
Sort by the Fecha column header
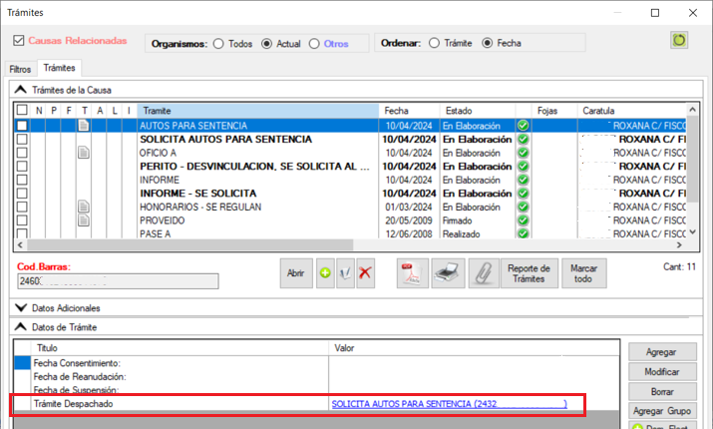coord(409,110)
